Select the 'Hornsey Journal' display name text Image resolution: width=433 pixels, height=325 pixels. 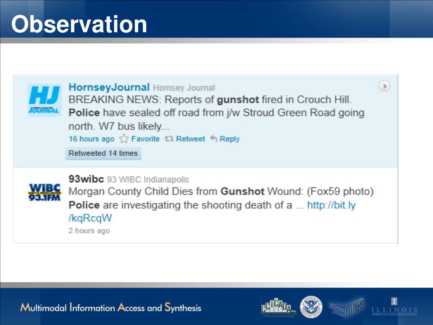[x=184, y=88]
